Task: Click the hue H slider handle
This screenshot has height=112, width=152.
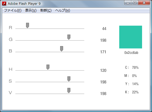Action: (48, 67)
